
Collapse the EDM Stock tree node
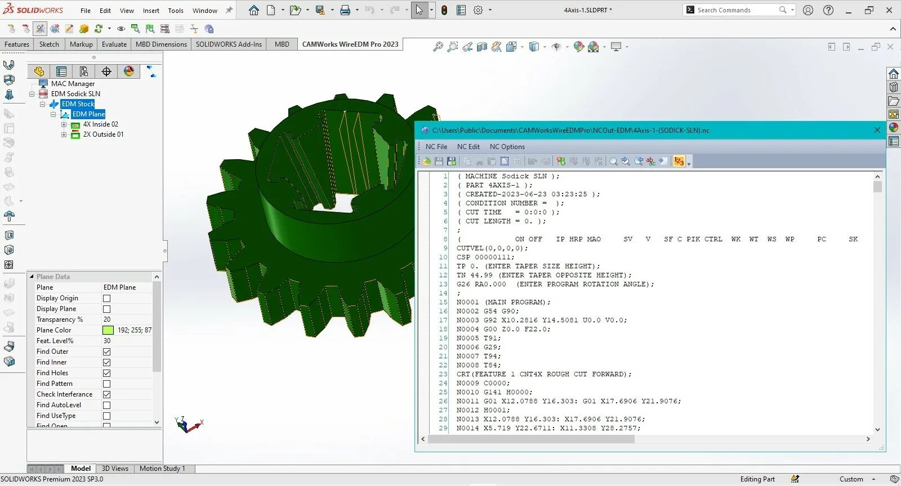pyautogui.click(x=42, y=104)
